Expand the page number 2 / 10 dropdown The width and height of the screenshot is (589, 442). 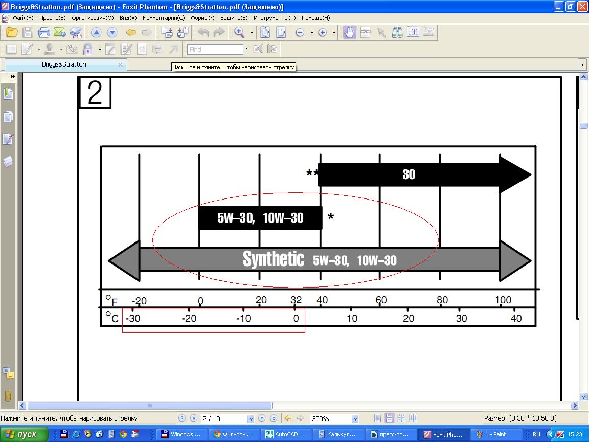251,418
